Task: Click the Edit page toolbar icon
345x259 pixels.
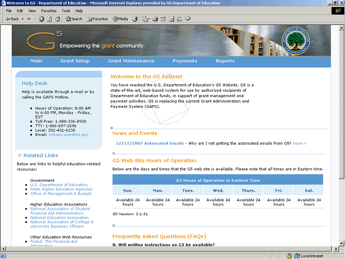Action: [x=163, y=19]
